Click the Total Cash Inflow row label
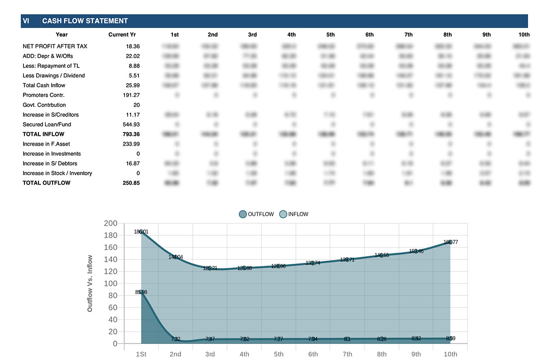543x362 pixels. click(44, 86)
